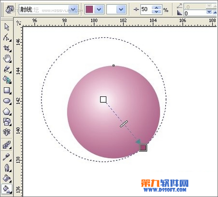
Task: Select the Interactive Blend tool
Action: (7, 145)
